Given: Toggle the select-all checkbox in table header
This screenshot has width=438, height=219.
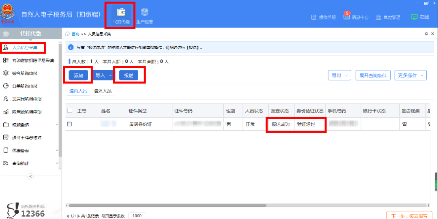Looking at the screenshot, I should 70,111.
